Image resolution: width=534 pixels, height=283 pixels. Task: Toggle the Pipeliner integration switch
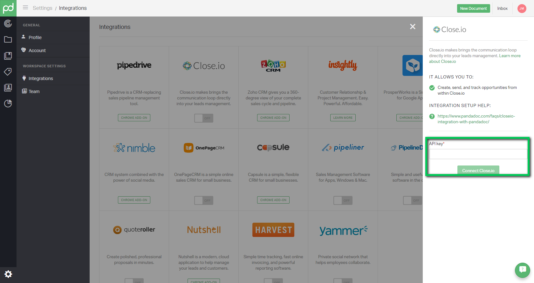[343, 200]
